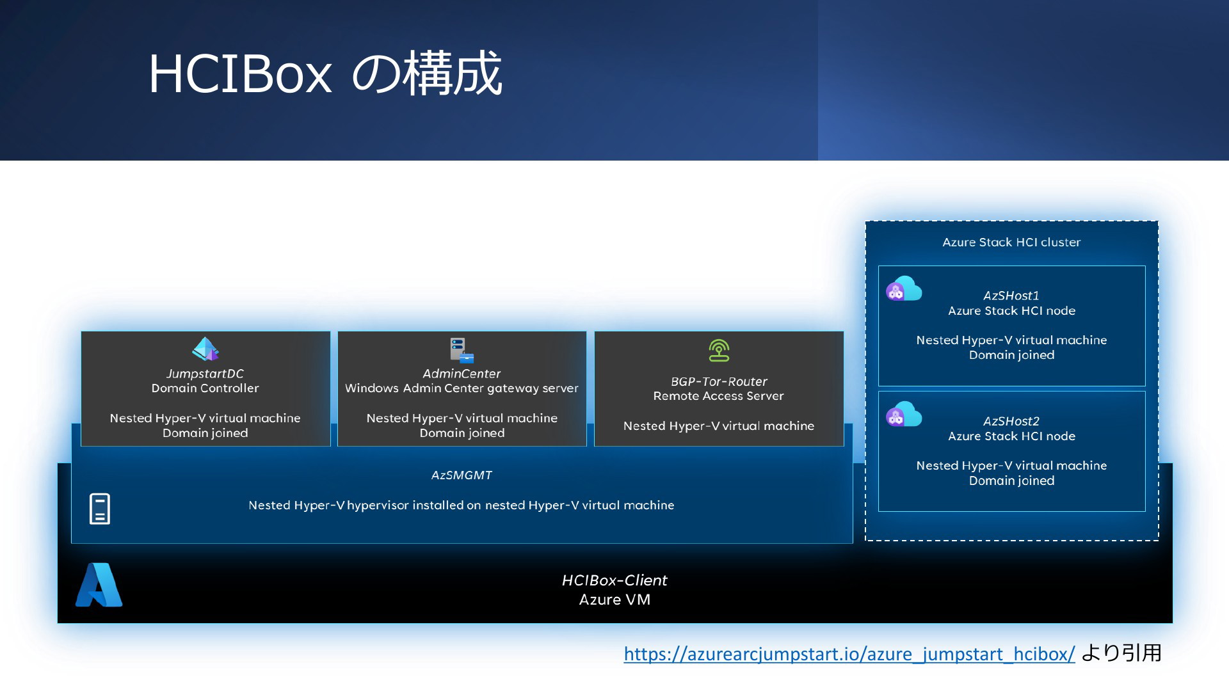Click the 'JumpstartDC' label
The height and width of the screenshot is (691, 1229).
point(205,374)
